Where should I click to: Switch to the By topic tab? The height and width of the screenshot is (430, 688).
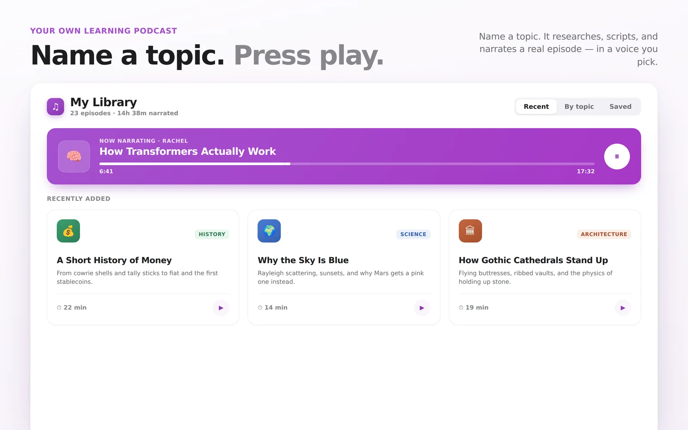579,107
